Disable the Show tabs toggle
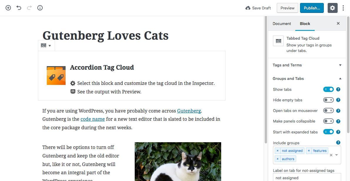This screenshot has height=181, width=350. pyautogui.click(x=329, y=89)
